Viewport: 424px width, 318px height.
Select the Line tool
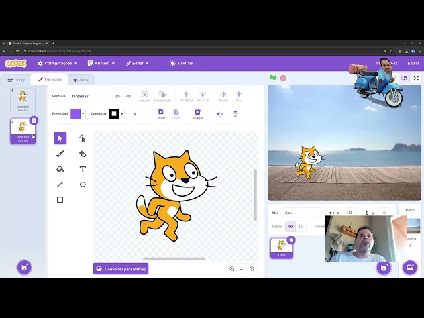click(60, 184)
